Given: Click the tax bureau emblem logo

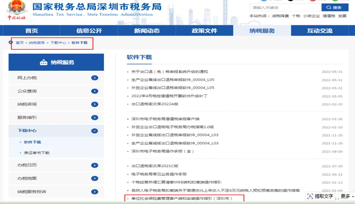Looking at the screenshot, I should (16, 10).
